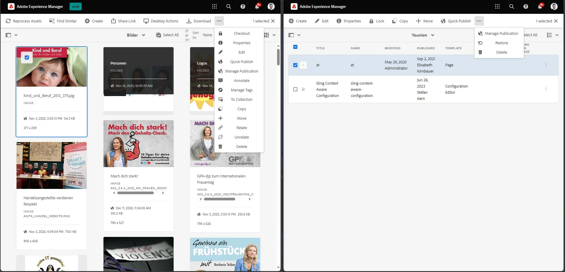This screenshot has width=565, height=272.
Task: Select Manage Publication in sites actions menu
Action: (x=499, y=34)
